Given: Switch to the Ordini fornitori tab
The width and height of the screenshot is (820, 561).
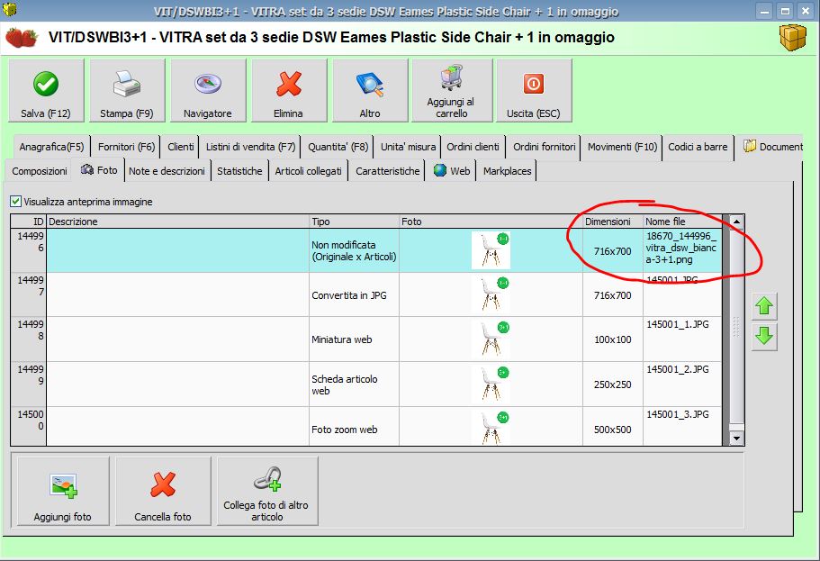Looking at the screenshot, I should pyautogui.click(x=545, y=147).
